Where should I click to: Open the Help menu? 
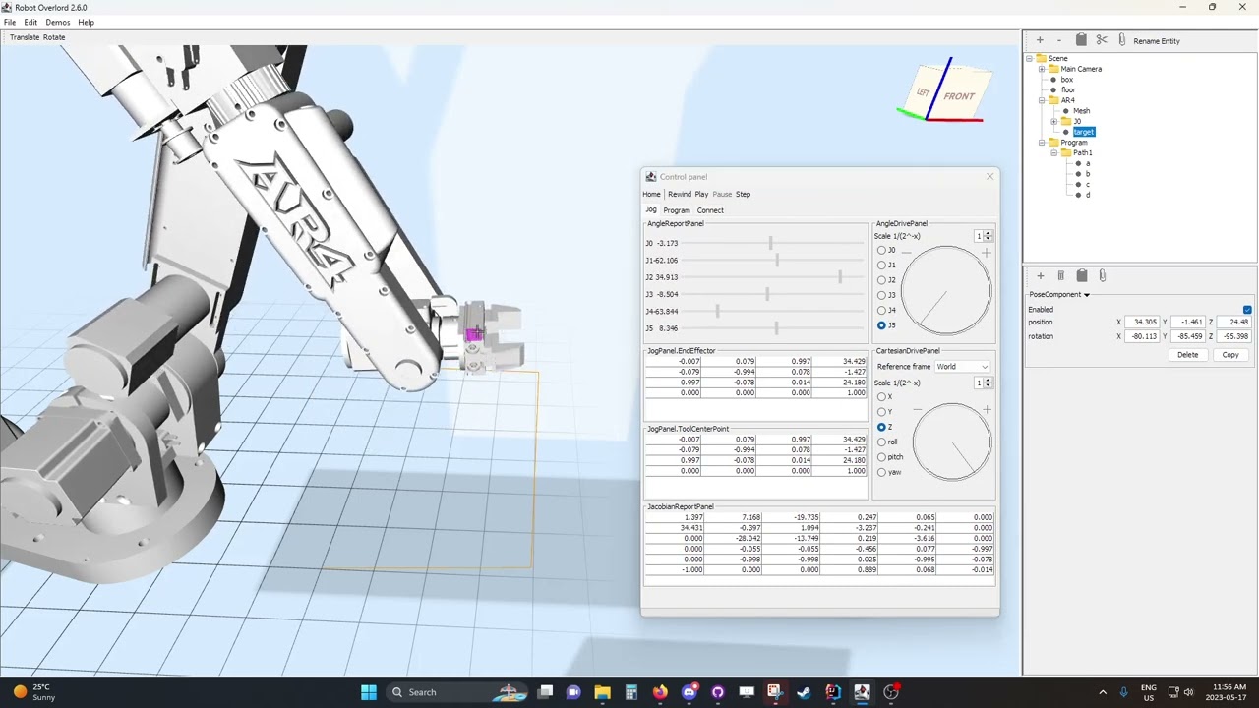(86, 22)
